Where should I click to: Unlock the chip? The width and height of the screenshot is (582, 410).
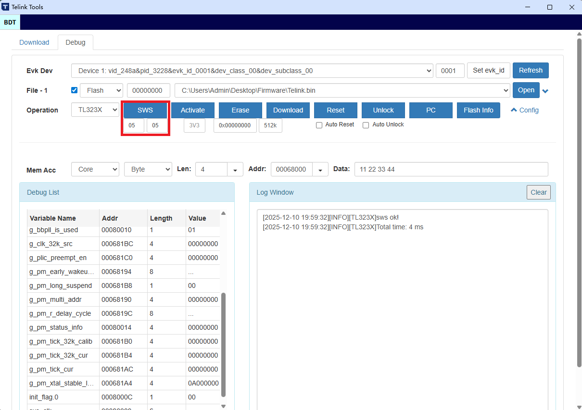pos(383,110)
